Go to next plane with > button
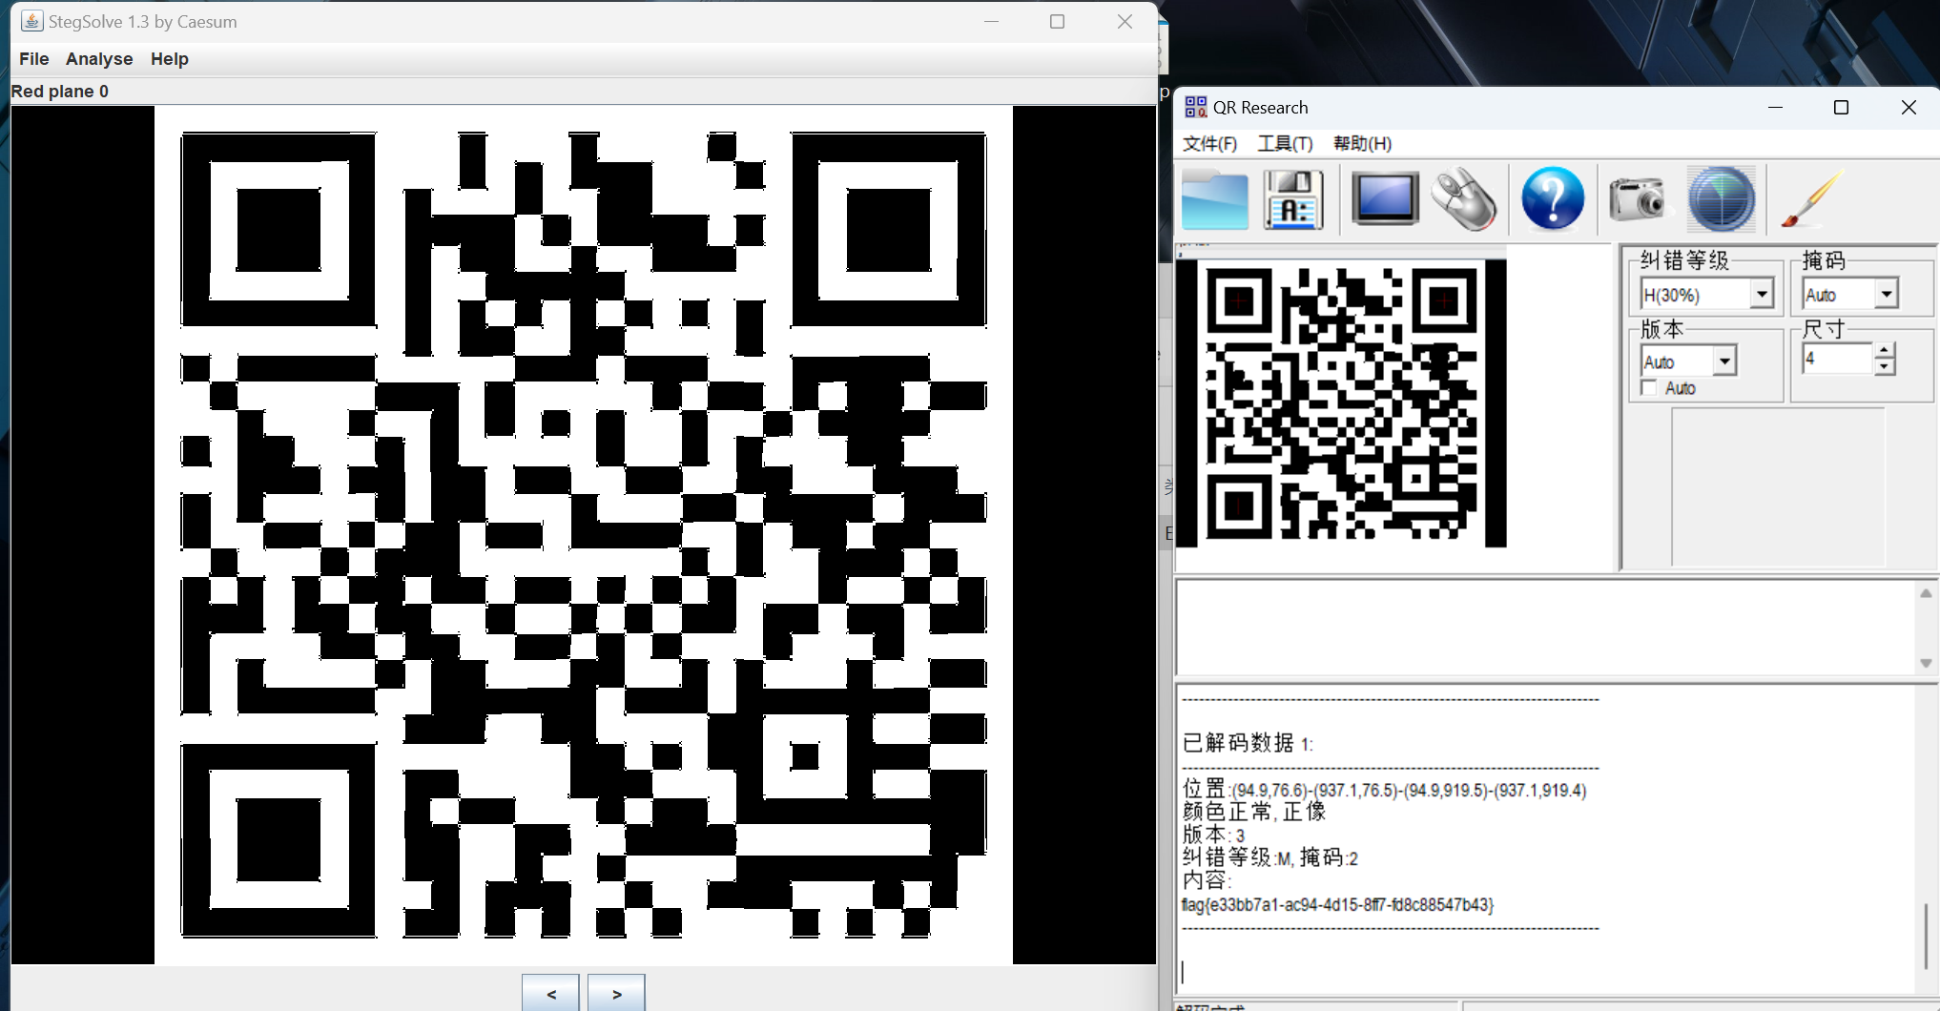1940x1011 pixels. coord(616,994)
